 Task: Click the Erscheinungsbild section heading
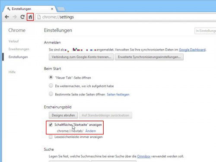point(58,107)
